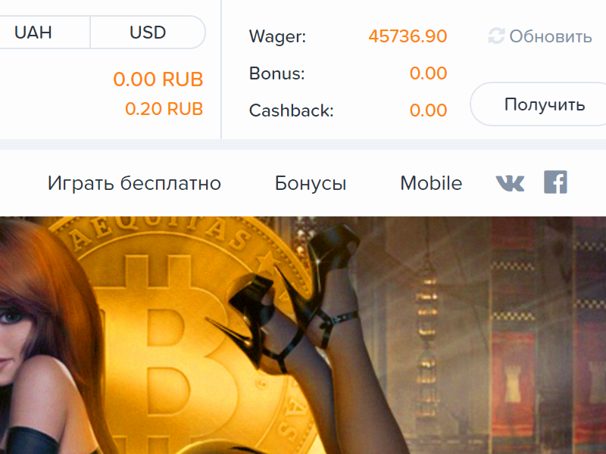Click the Wager label

point(277,36)
